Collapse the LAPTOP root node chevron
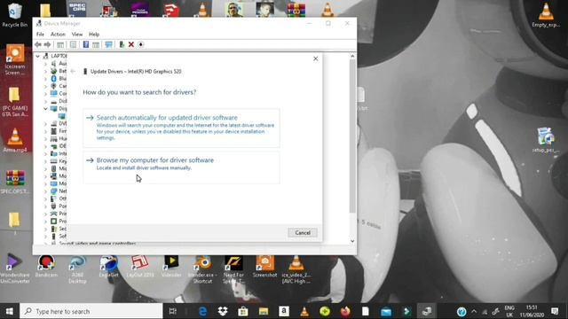 [37, 56]
